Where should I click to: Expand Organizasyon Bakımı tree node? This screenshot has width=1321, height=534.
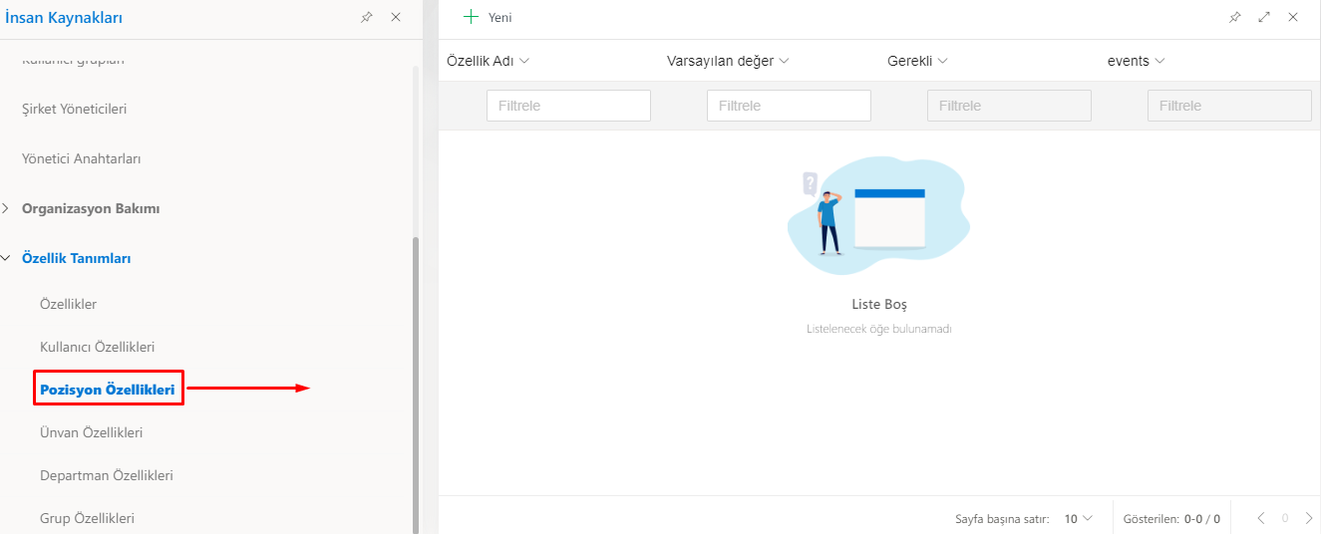point(7,209)
